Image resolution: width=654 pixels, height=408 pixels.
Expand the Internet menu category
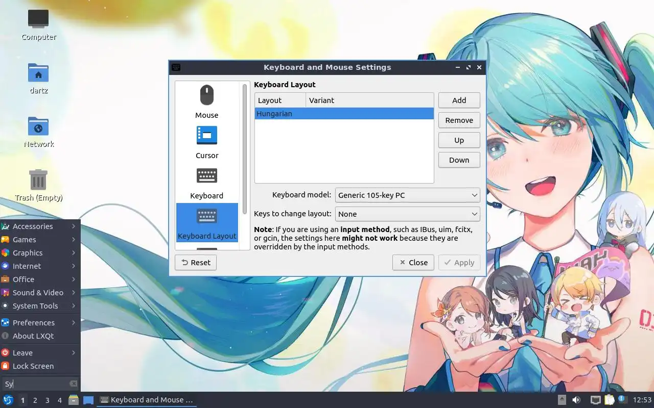(40, 266)
